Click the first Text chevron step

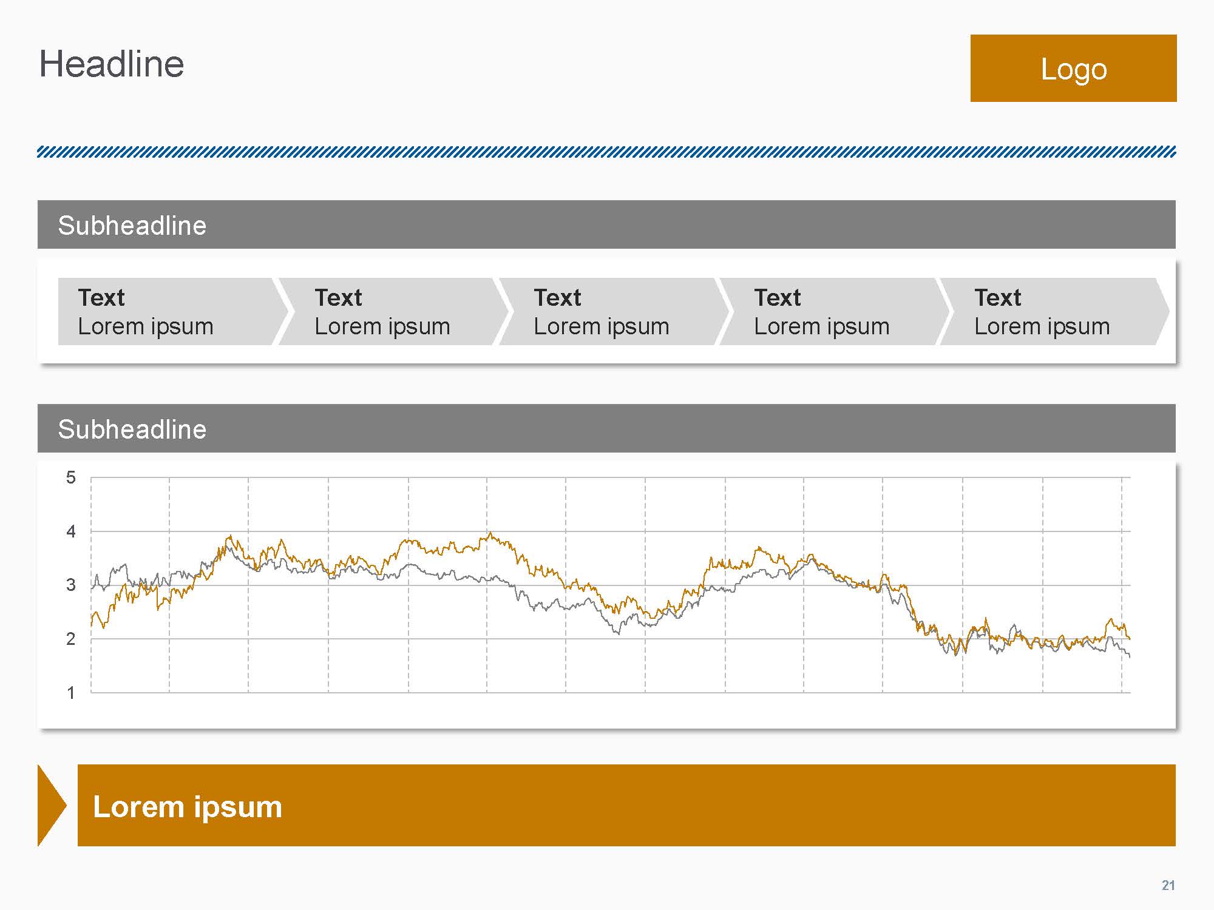167,312
